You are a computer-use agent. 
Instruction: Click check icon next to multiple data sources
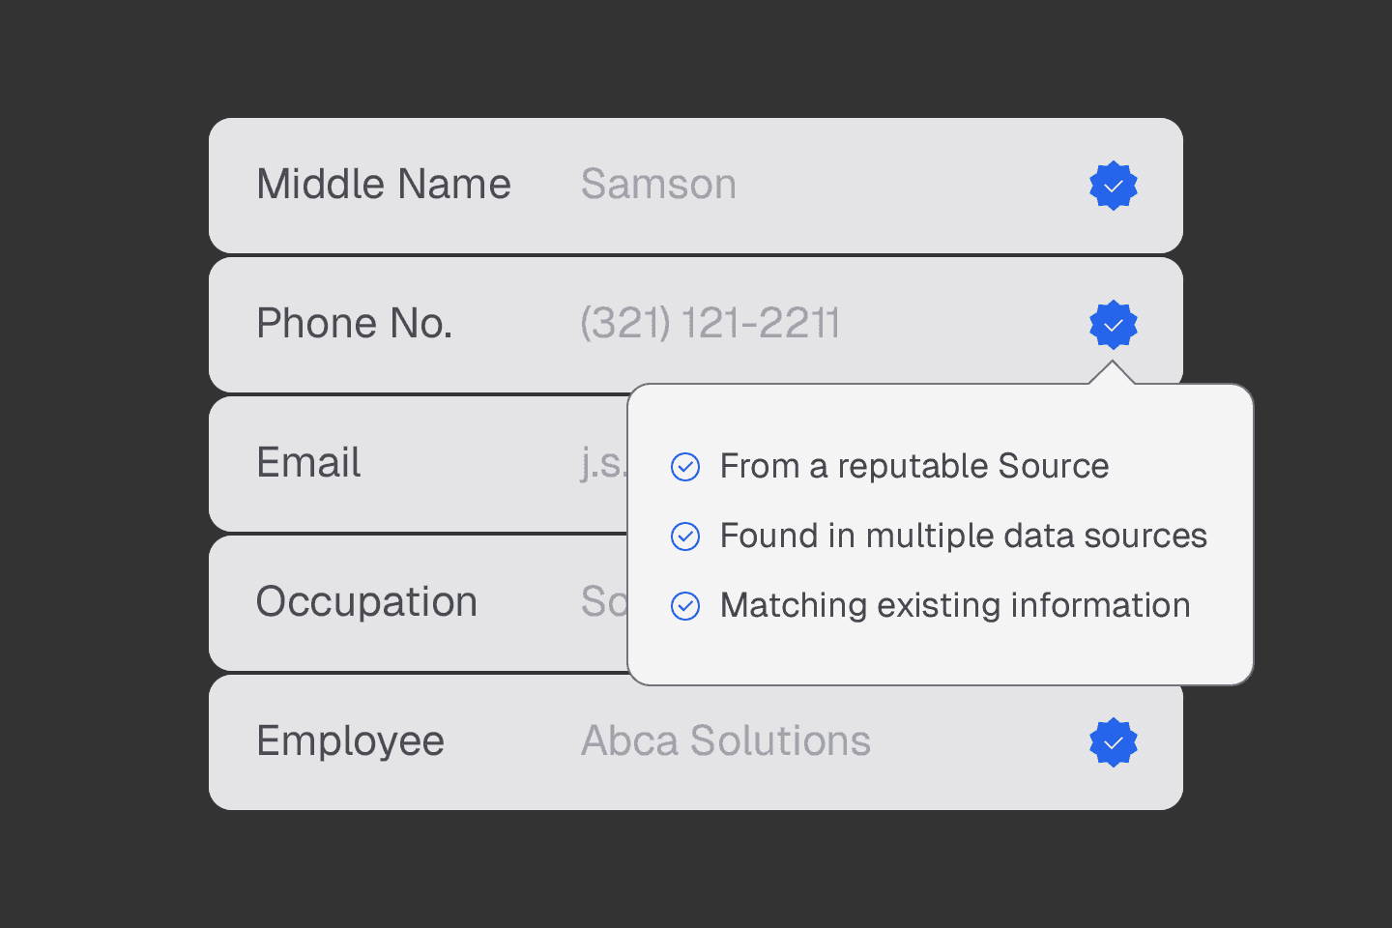point(685,536)
